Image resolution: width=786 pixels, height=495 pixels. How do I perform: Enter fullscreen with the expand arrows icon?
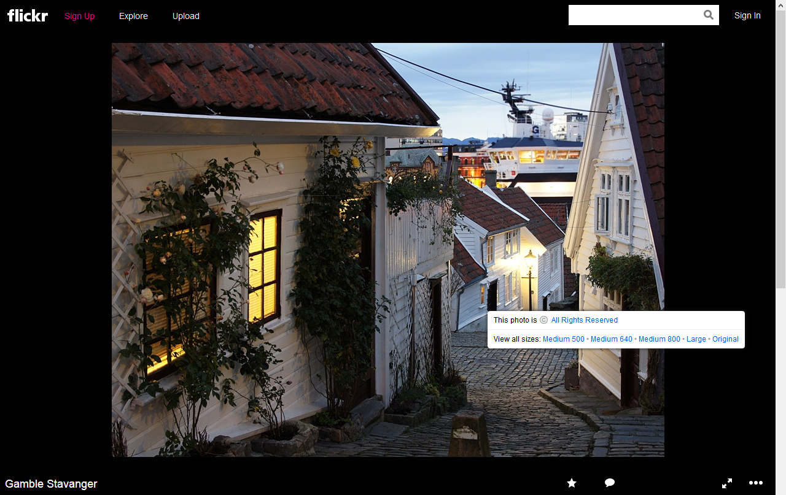[x=727, y=483]
